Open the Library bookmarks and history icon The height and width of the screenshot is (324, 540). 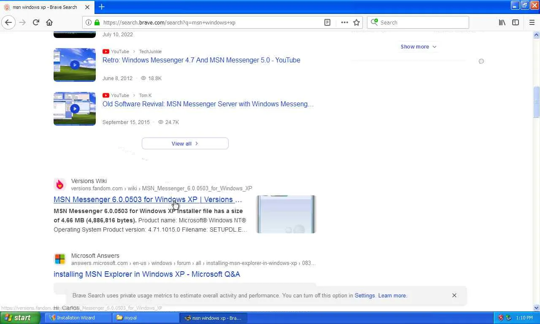tap(502, 22)
